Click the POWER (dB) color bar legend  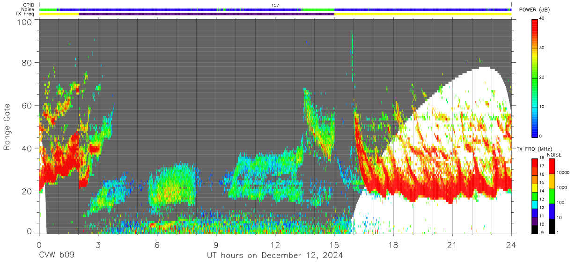click(535, 78)
